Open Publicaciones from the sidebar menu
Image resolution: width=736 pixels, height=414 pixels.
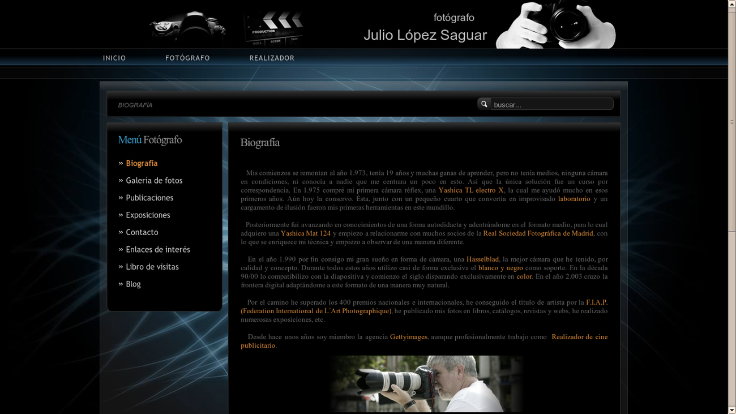click(149, 198)
